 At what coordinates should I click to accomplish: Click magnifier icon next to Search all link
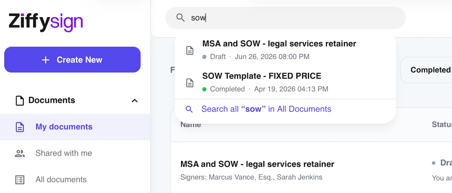pyautogui.click(x=189, y=109)
